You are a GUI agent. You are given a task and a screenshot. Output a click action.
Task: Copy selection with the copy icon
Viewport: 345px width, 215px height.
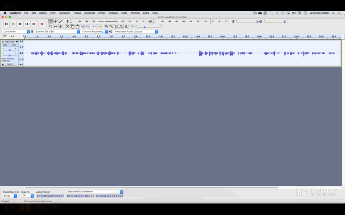(x=72, y=27)
